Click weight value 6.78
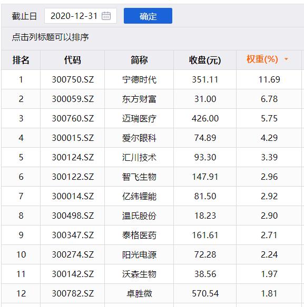Image resolution: width=304 pixels, height=307 pixels. [269, 99]
